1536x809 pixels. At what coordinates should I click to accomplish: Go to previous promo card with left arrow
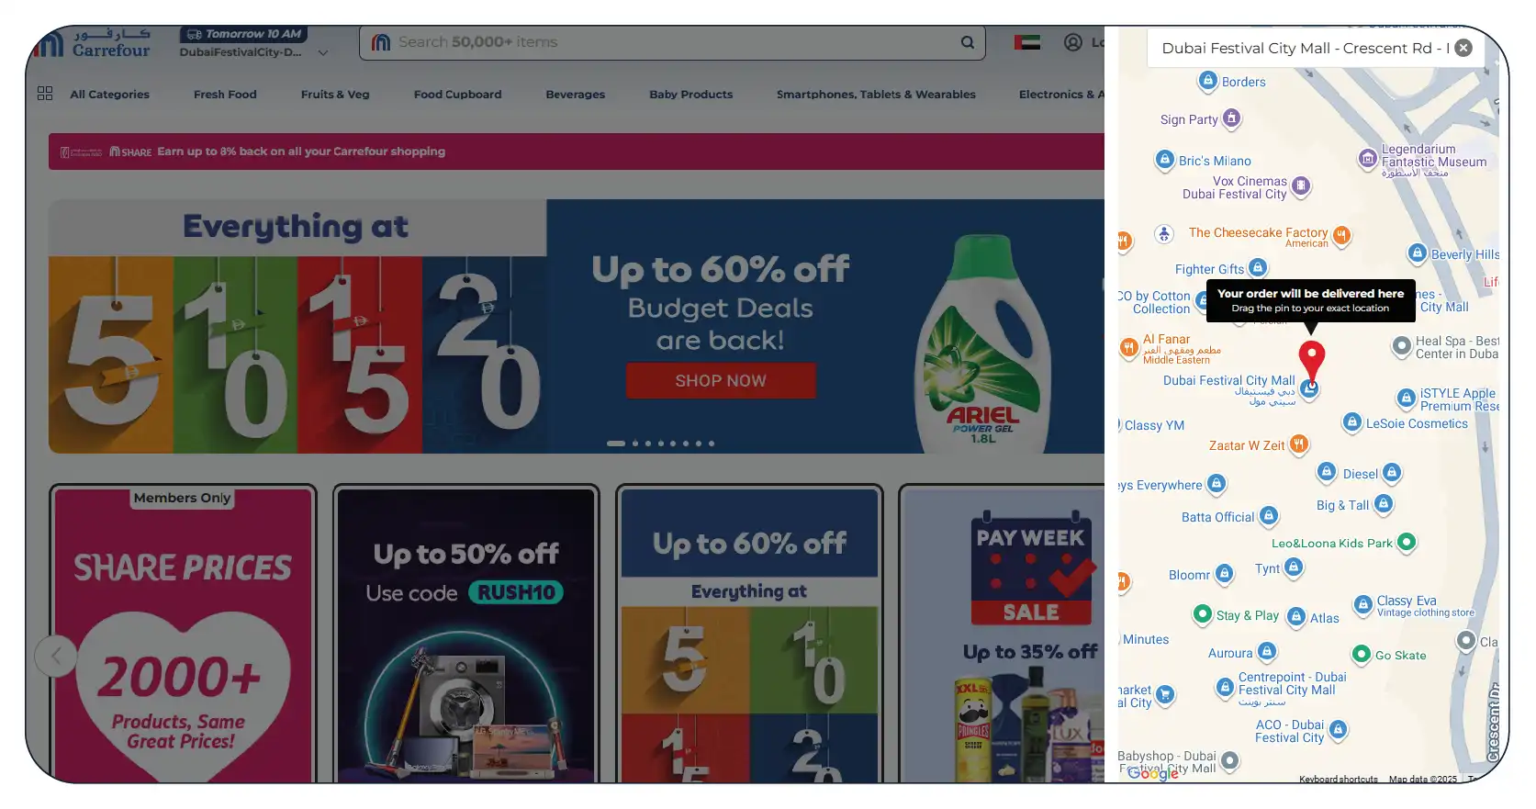point(56,656)
